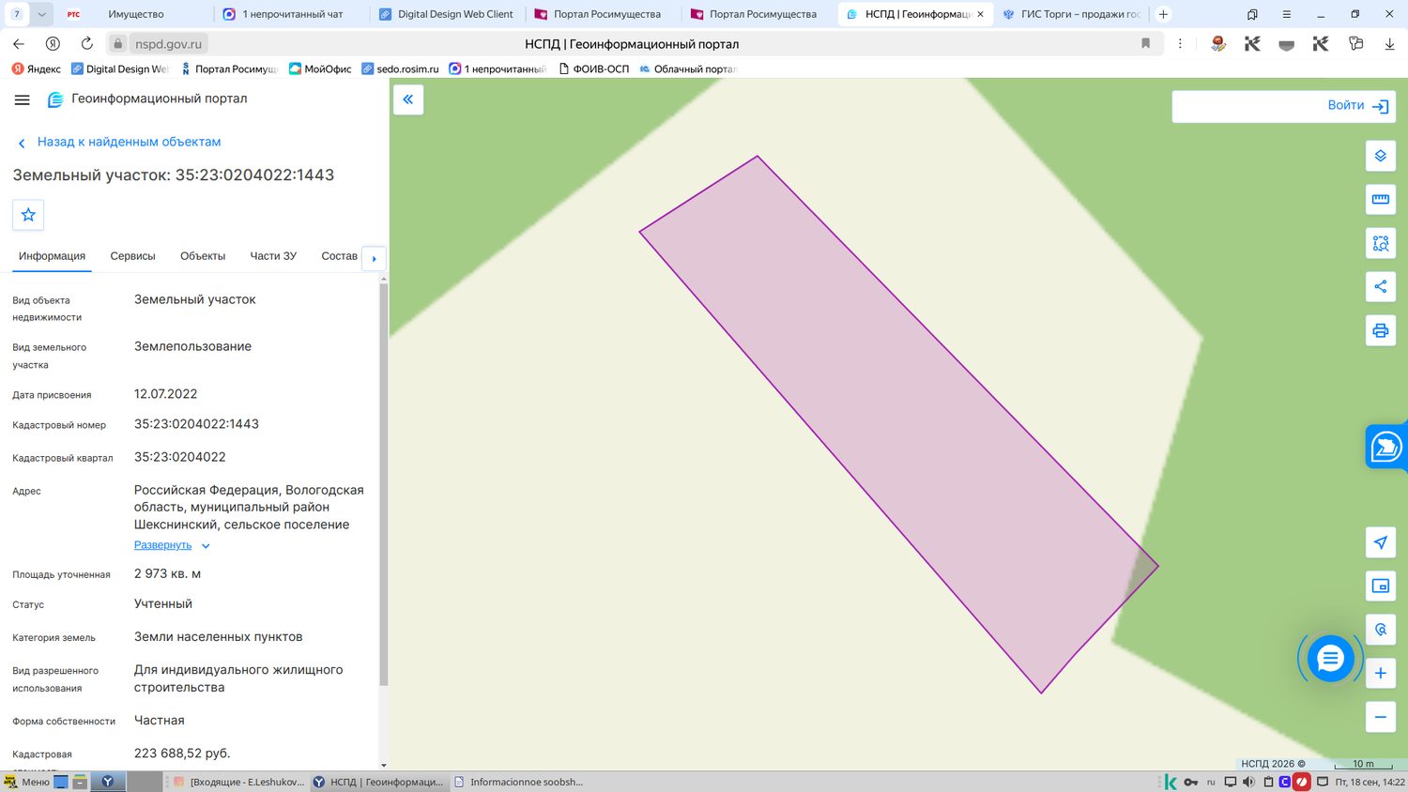Go back in browser history
Viewport: 1408px width, 792px height.
(x=19, y=44)
